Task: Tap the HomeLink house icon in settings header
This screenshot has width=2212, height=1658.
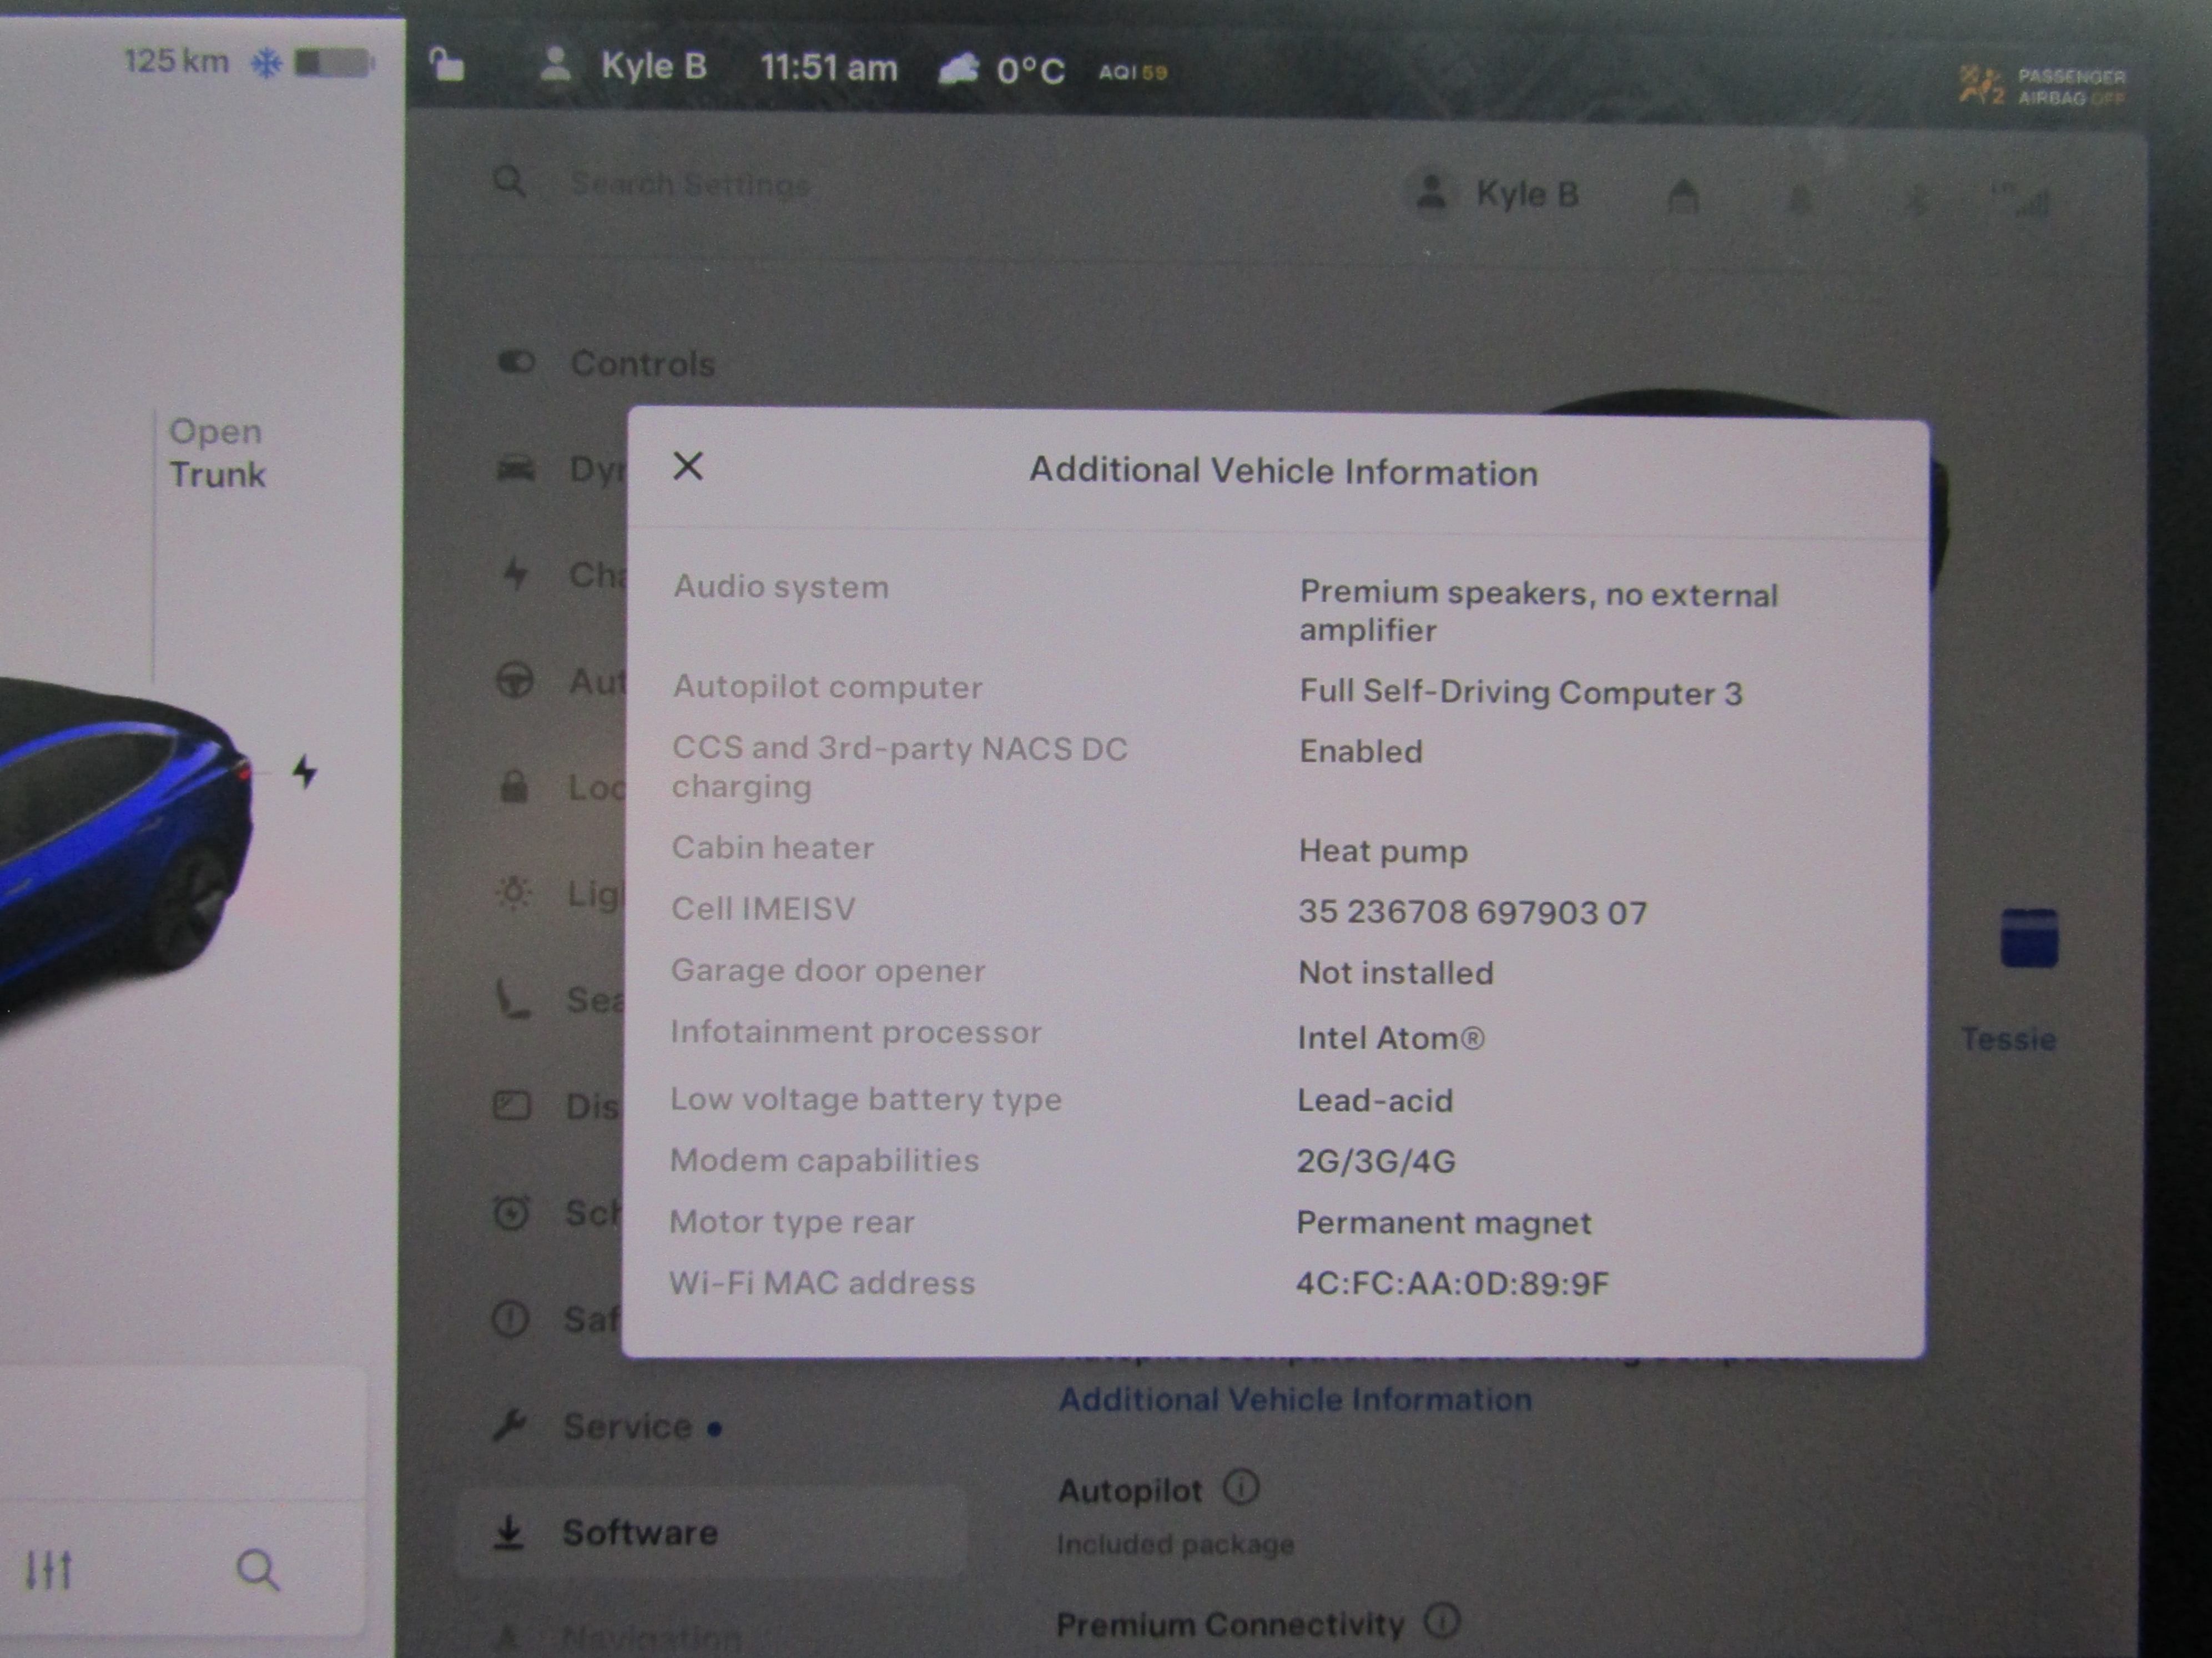Action: [1683, 196]
